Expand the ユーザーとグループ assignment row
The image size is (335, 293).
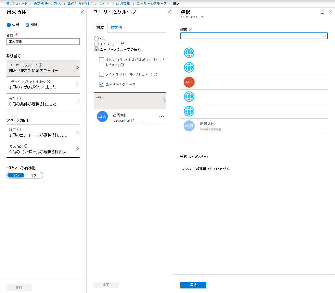click(43, 68)
